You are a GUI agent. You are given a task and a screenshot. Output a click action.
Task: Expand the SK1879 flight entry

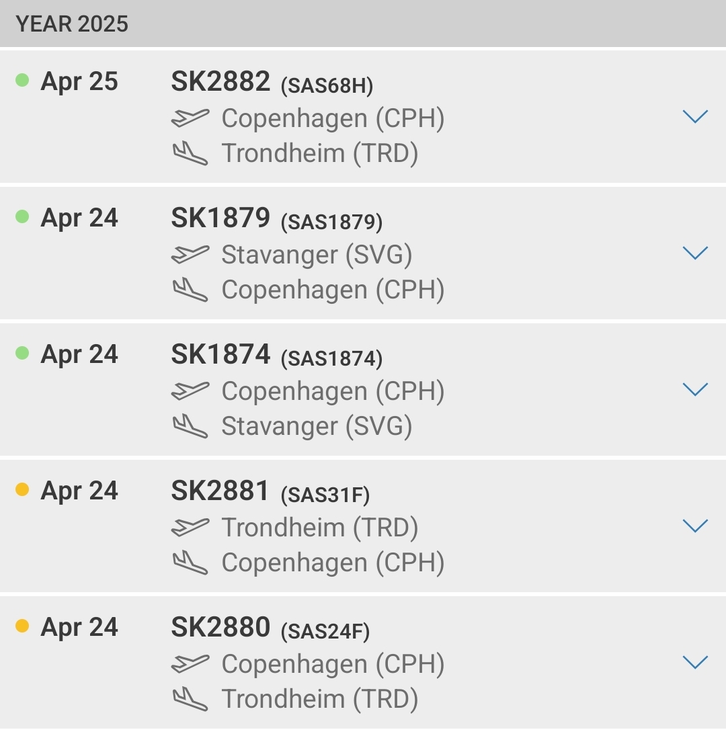click(694, 254)
